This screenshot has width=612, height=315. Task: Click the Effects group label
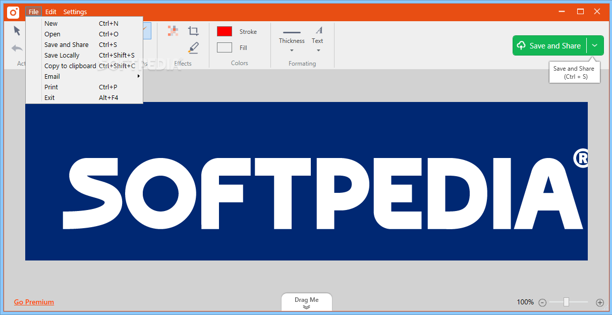[x=183, y=64]
